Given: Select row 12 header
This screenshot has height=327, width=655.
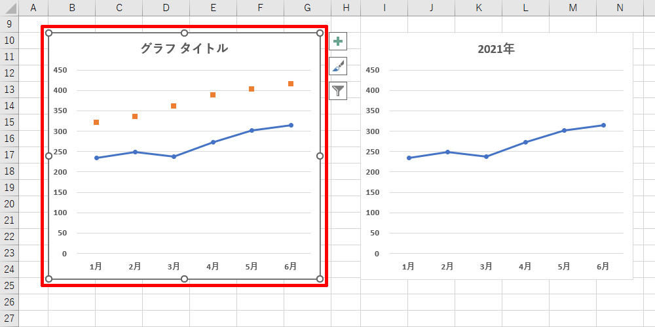Looking at the screenshot, I should tap(9, 73).
